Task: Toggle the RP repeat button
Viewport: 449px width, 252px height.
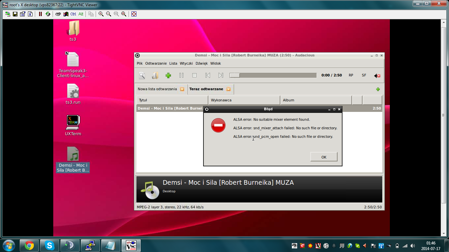Action: pyautogui.click(x=351, y=75)
